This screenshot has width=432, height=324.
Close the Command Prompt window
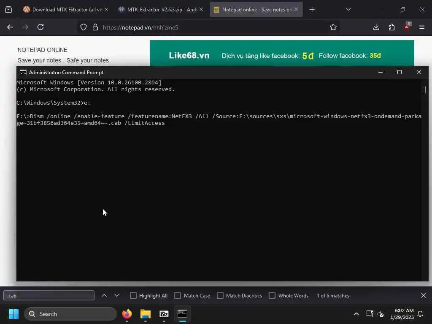point(419,72)
